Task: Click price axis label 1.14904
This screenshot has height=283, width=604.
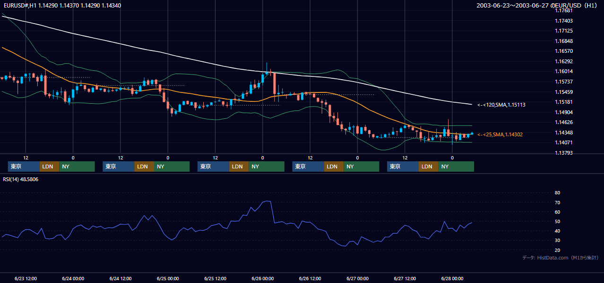Action: click(x=563, y=112)
